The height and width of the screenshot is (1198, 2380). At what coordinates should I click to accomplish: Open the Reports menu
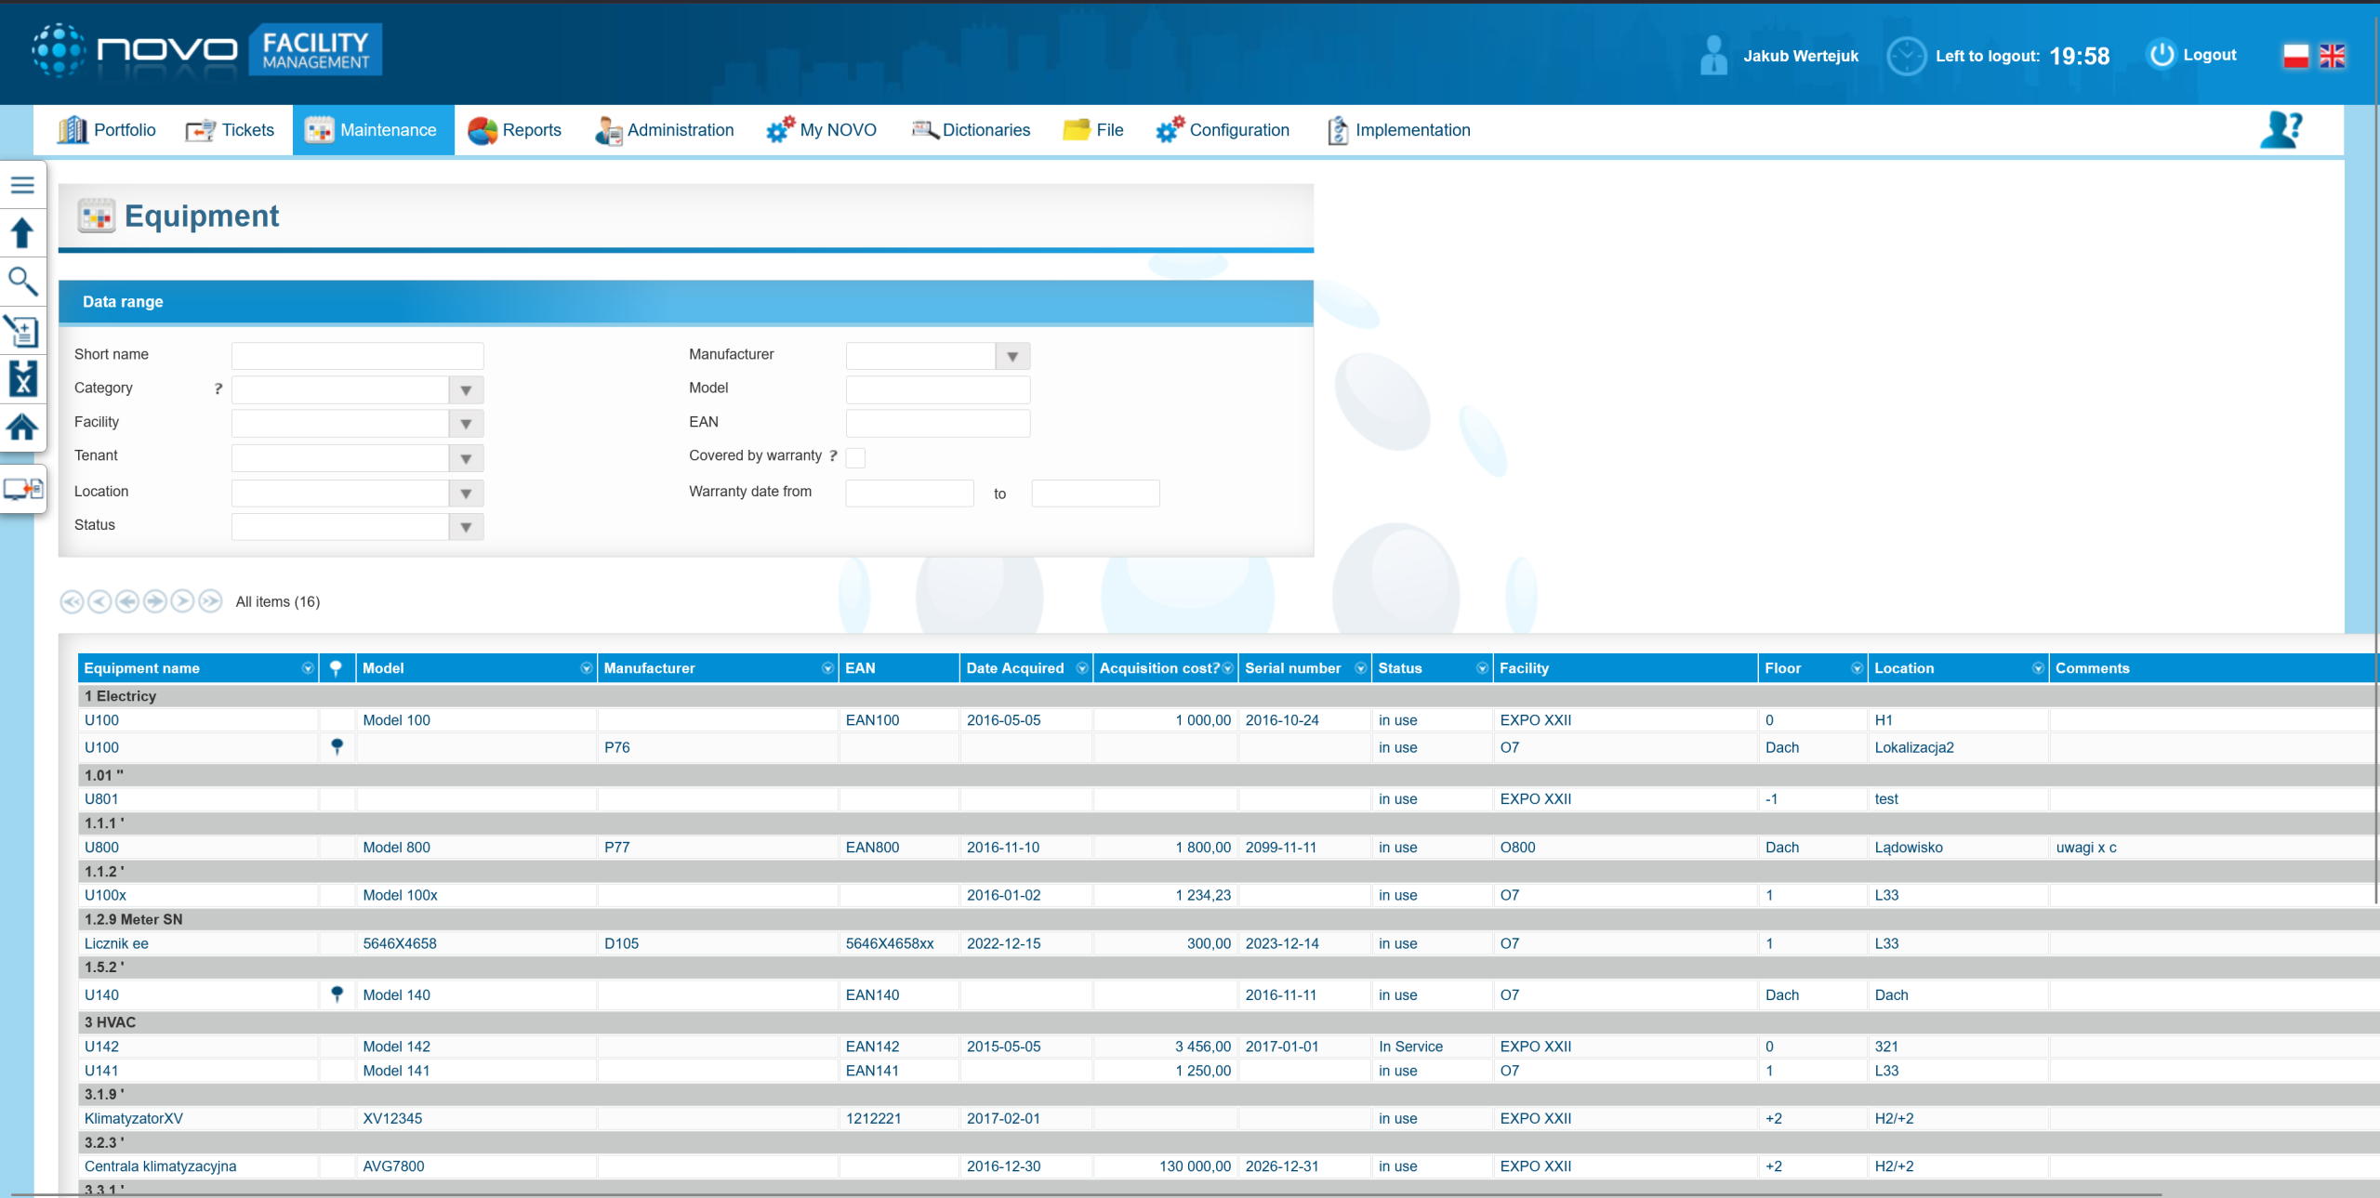(x=515, y=130)
